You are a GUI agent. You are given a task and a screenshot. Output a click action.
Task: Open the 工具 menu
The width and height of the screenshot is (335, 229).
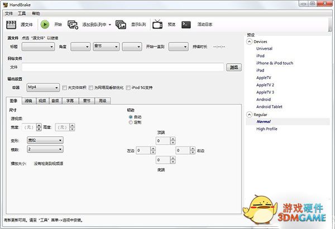pos(22,13)
